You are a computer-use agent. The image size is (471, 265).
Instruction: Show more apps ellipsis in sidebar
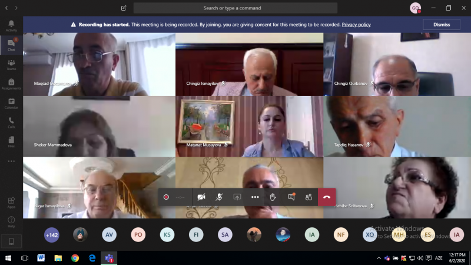pos(11,161)
